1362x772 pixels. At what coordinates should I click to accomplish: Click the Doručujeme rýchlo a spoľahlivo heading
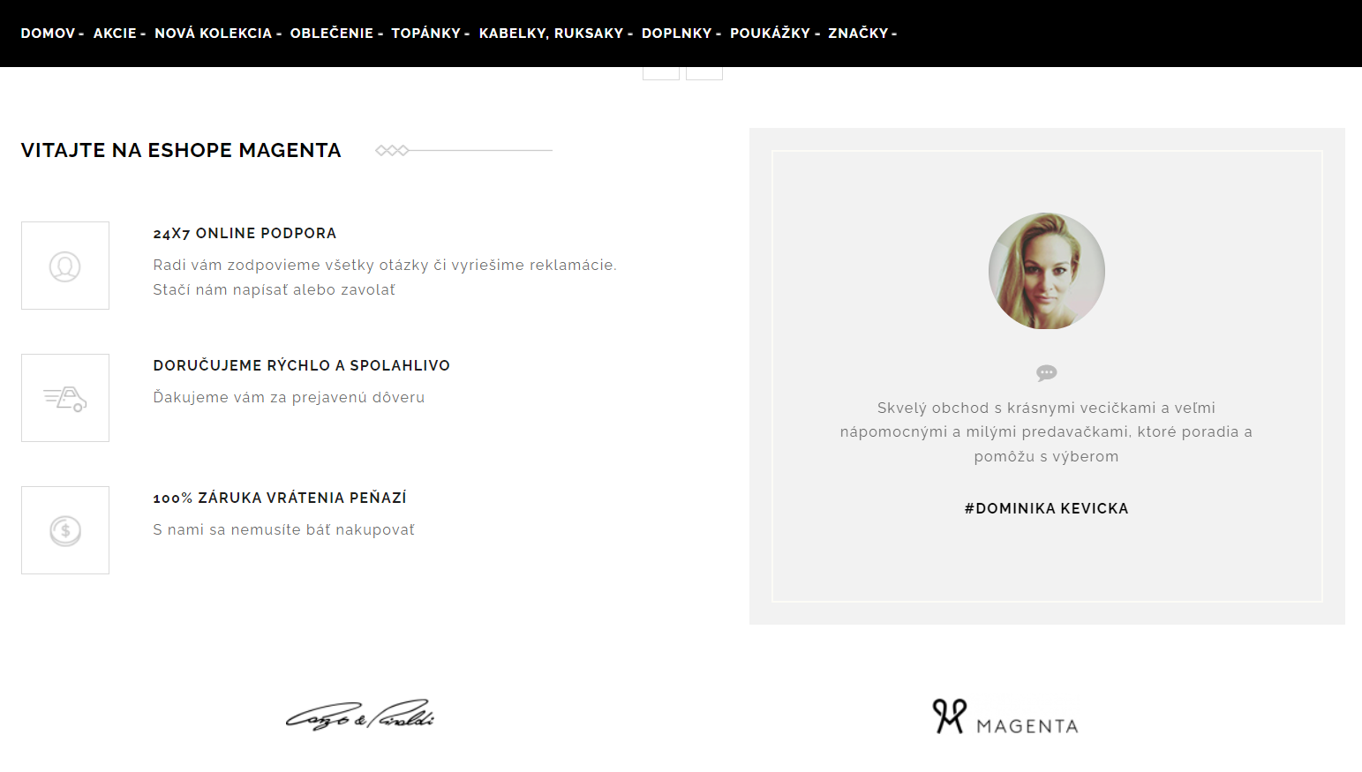(301, 365)
